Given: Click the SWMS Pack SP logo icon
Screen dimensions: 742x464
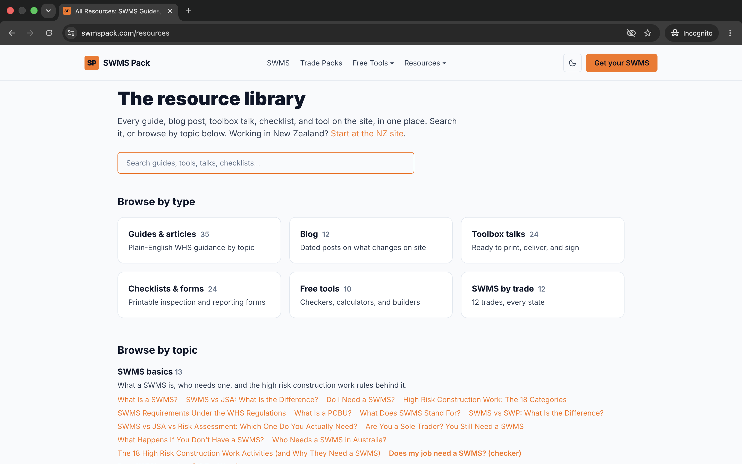Looking at the screenshot, I should 91,63.
